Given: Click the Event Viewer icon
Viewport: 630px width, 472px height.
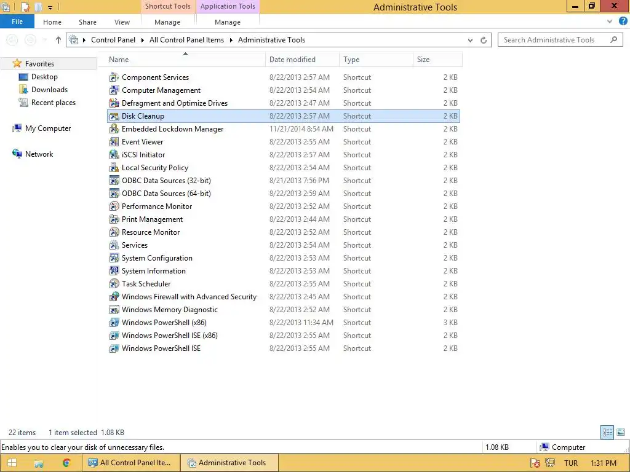Looking at the screenshot, I should pos(114,142).
